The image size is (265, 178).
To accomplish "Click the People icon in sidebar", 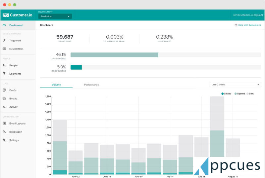I will coord(4,65).
